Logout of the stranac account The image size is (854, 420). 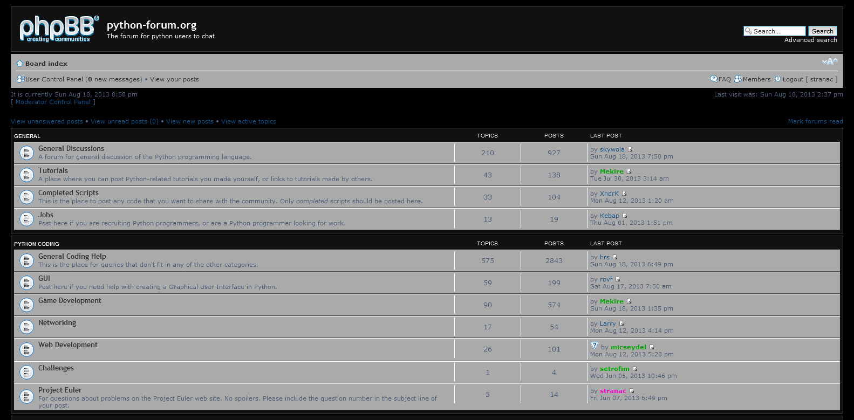[810, 79]
